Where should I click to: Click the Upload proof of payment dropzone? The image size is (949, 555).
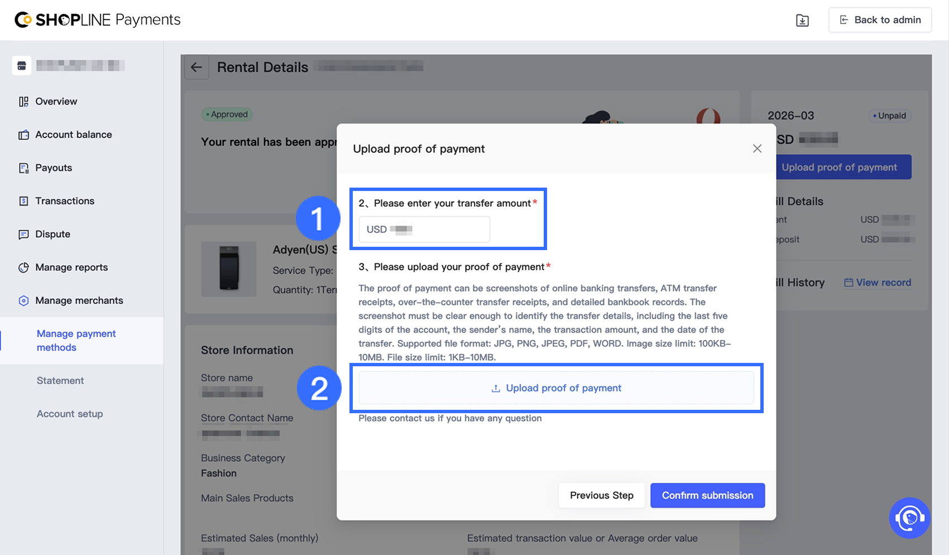click(556, 388)
